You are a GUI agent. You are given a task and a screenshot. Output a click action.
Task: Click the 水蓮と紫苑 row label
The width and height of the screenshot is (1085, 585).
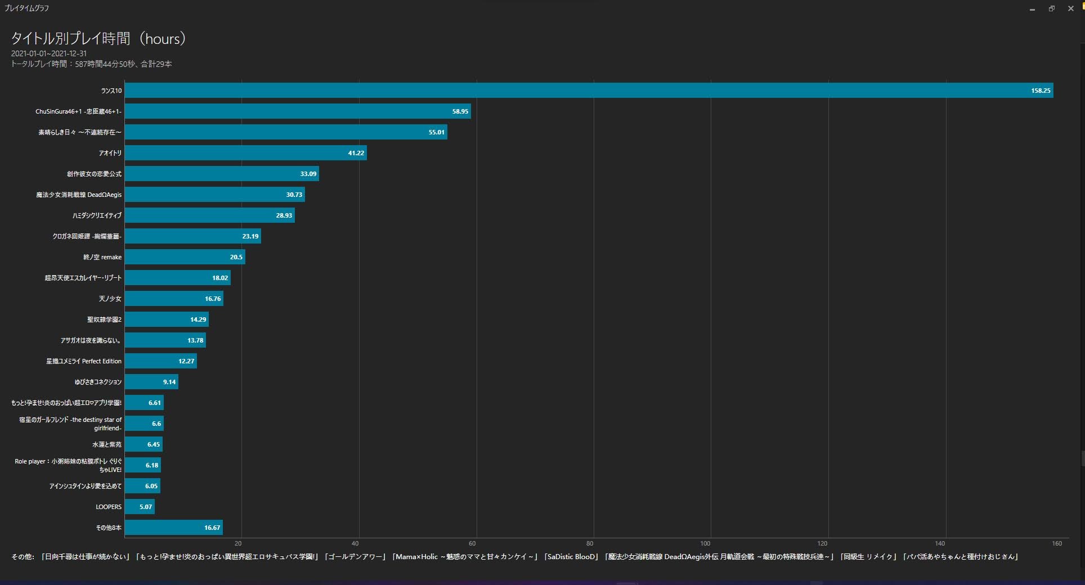(107, 444)
